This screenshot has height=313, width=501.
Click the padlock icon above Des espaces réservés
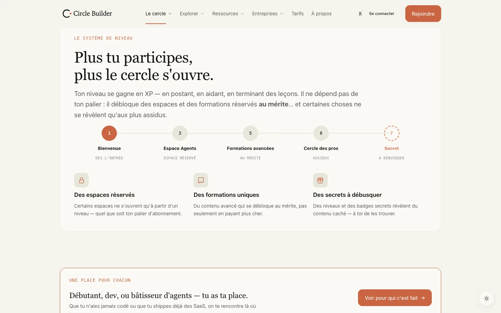pos(81,180)
